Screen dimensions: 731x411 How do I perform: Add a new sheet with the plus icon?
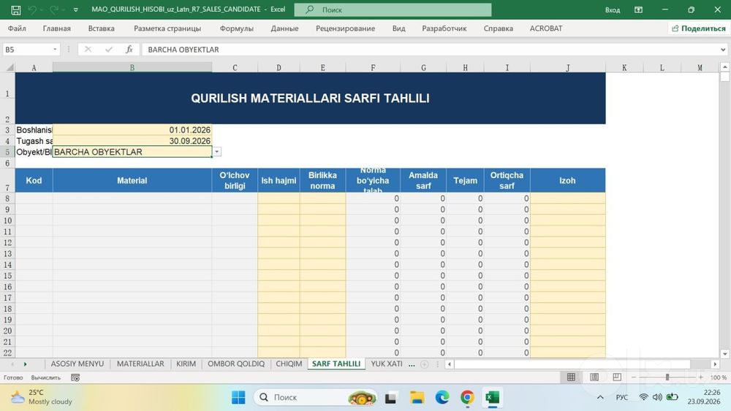[424, 364]
